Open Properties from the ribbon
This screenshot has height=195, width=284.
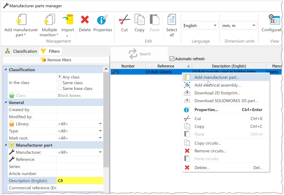coord(102,20)
